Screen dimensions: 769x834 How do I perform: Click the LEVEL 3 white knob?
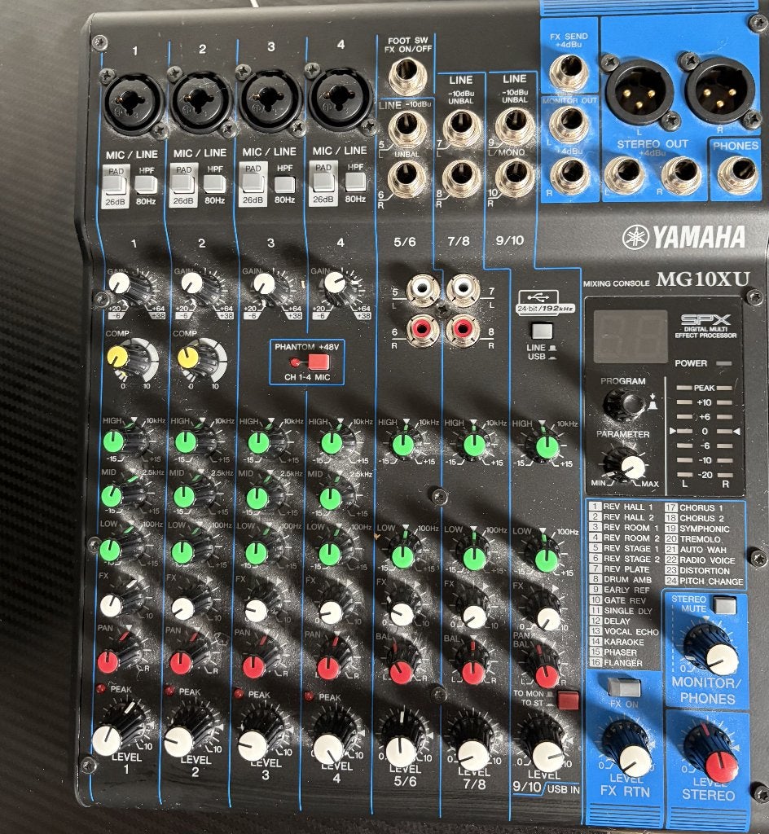[x=252, y=746]
